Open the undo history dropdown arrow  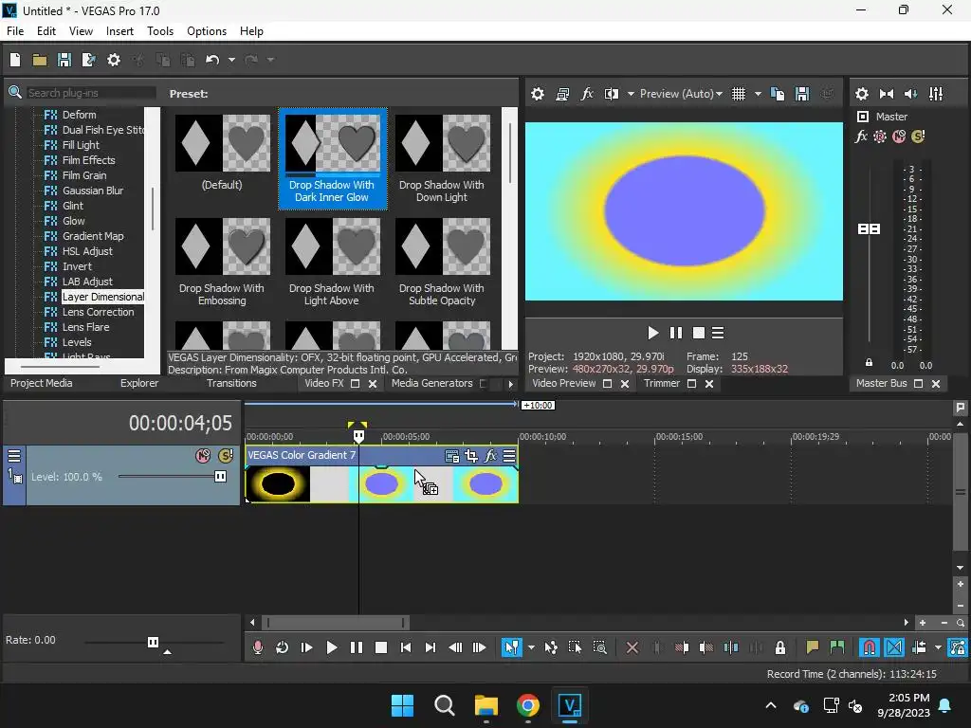(231, 60)
